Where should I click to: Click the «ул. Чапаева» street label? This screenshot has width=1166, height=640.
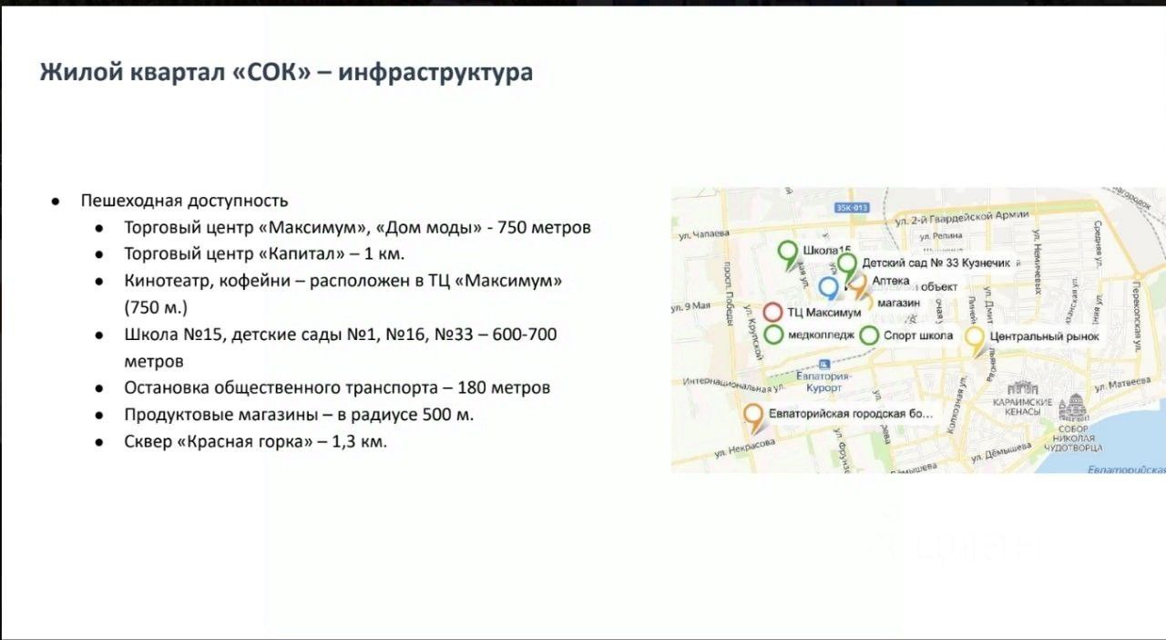(703, 234)
